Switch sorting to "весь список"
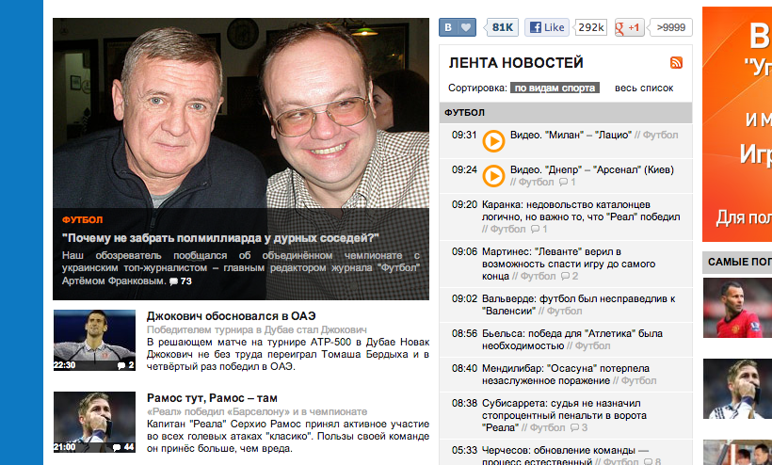 click(x=644, y=88)
